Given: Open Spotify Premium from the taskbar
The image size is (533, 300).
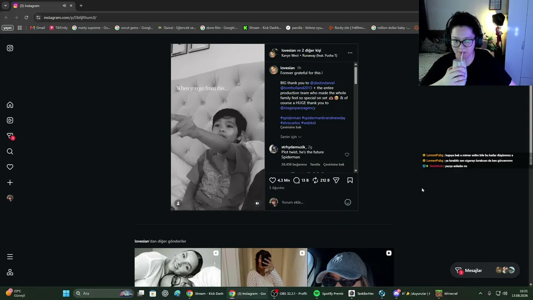Looking at the screenshot, I should click(329, 293).
